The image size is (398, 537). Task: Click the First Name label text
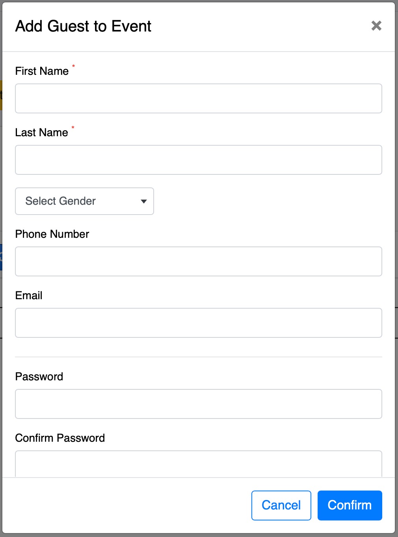coord(42,71)
